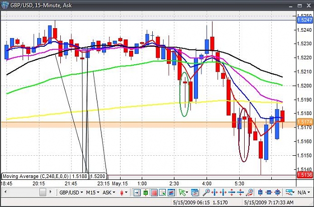This screenshot has height=207, width=314.
Task: Click the orange 1.5174 price marker
Action: pyautogui.click(x=305, y=122)
